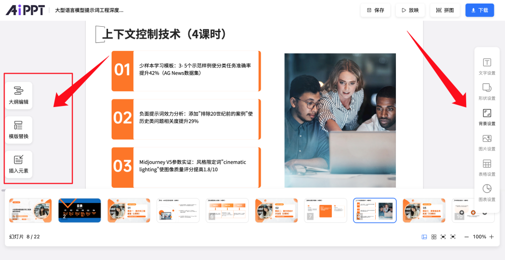Viewport: 505px width, 260px height.
Task: Select the team photo on slide
Action: coord(340,120)
